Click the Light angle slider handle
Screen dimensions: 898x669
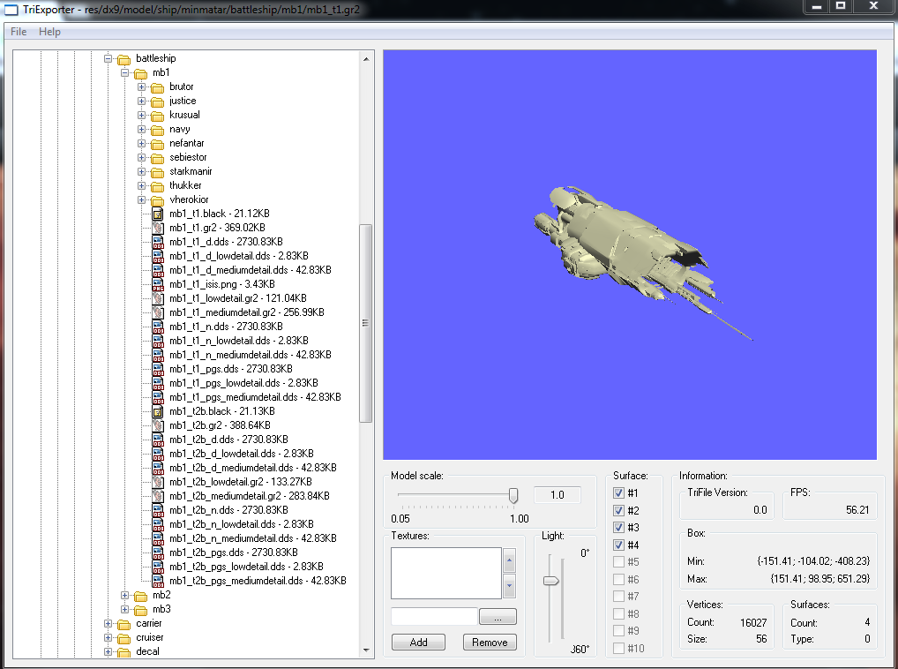tap(551, 581)
